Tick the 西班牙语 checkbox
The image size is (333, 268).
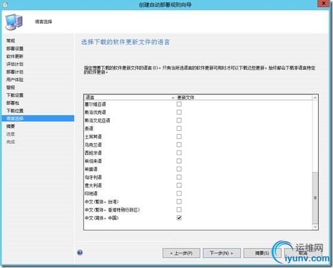pos(179,153)
